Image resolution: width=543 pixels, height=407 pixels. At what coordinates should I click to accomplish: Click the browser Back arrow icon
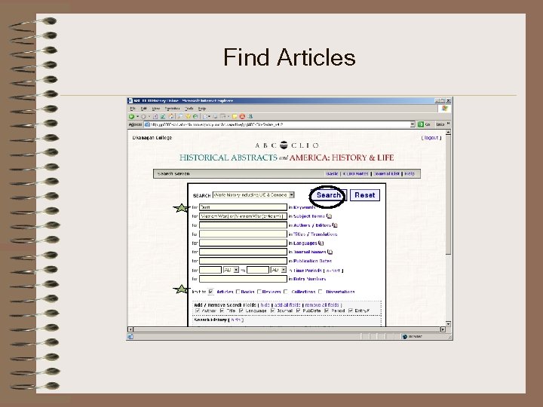(x=131, y=117)
